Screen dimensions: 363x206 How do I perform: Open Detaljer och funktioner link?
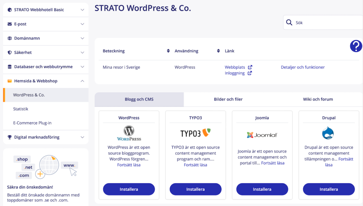(x=303, y=67)
